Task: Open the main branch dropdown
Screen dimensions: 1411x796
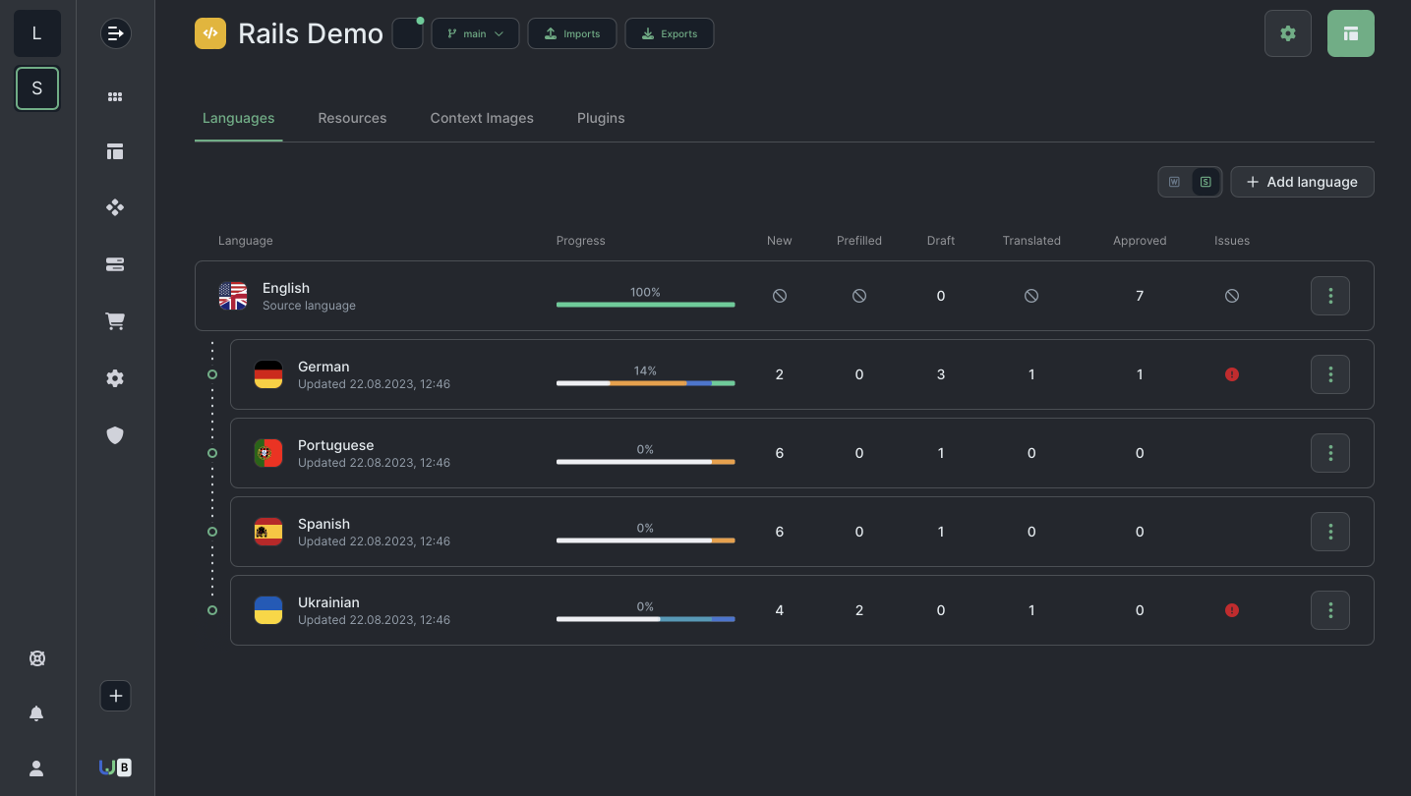Action: coord(475,33)
